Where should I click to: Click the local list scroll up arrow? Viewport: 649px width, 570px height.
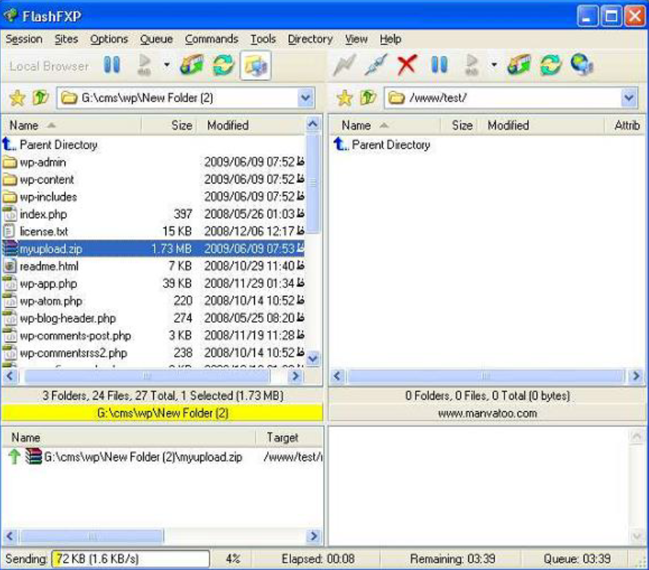pos(313,124)
